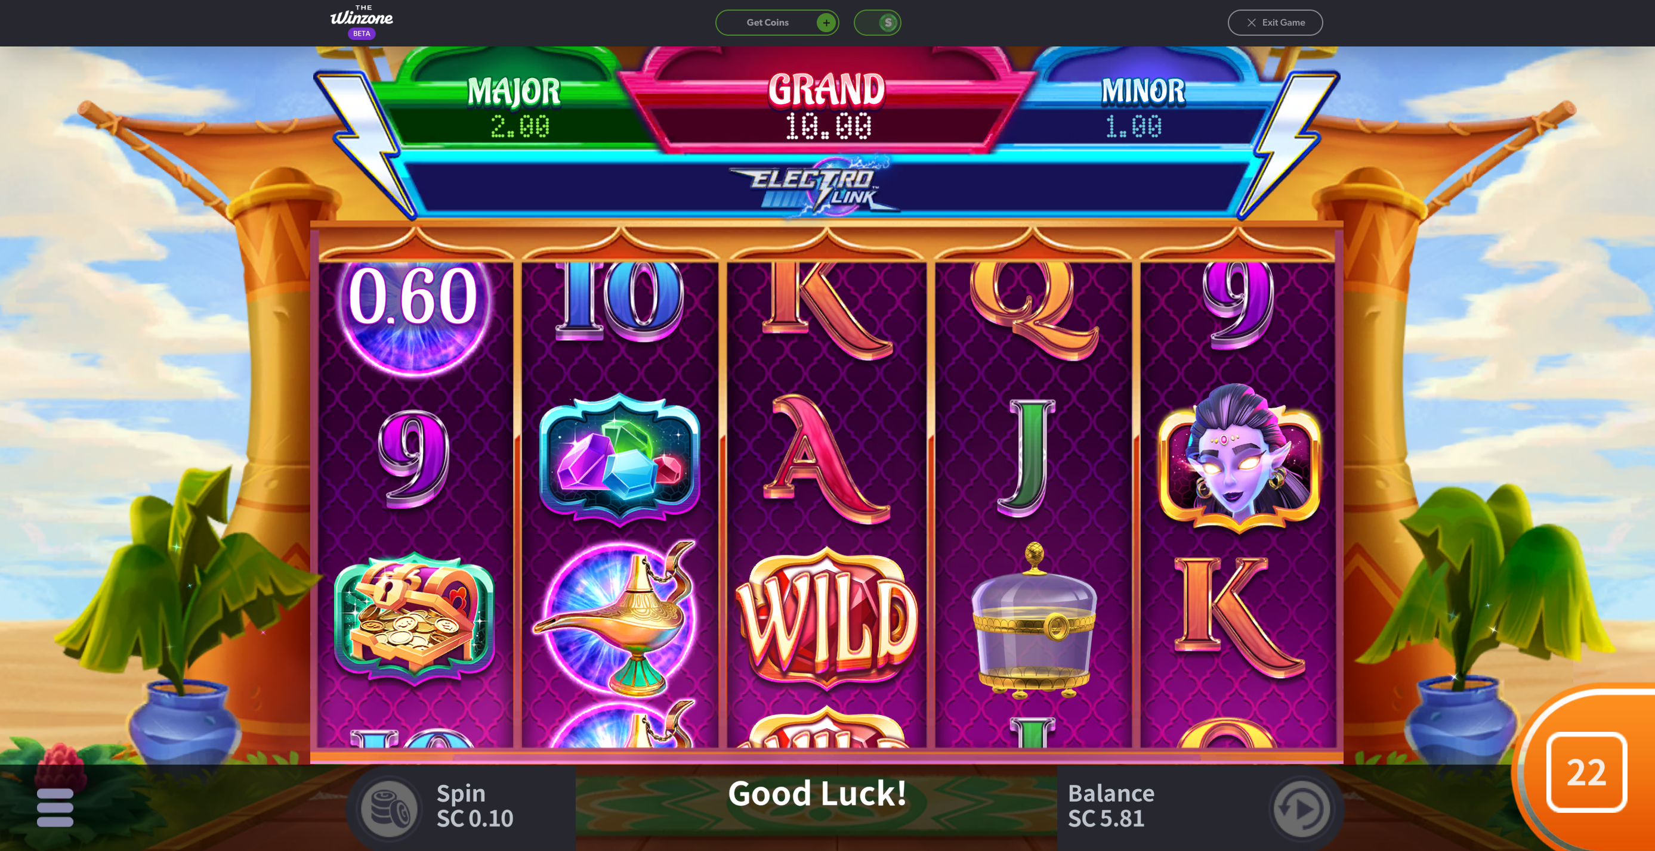Select the Spin SC 0.10 bet amount
This screenshot has height=851, width=1655.
click(x=475, y=806)
